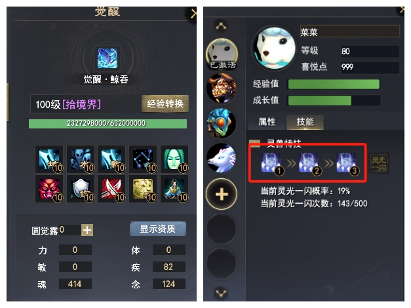This screenshot has width=411, height=308.
Task: Select the blue bug-eyed beast portrait
Action: tap(222, 123)
